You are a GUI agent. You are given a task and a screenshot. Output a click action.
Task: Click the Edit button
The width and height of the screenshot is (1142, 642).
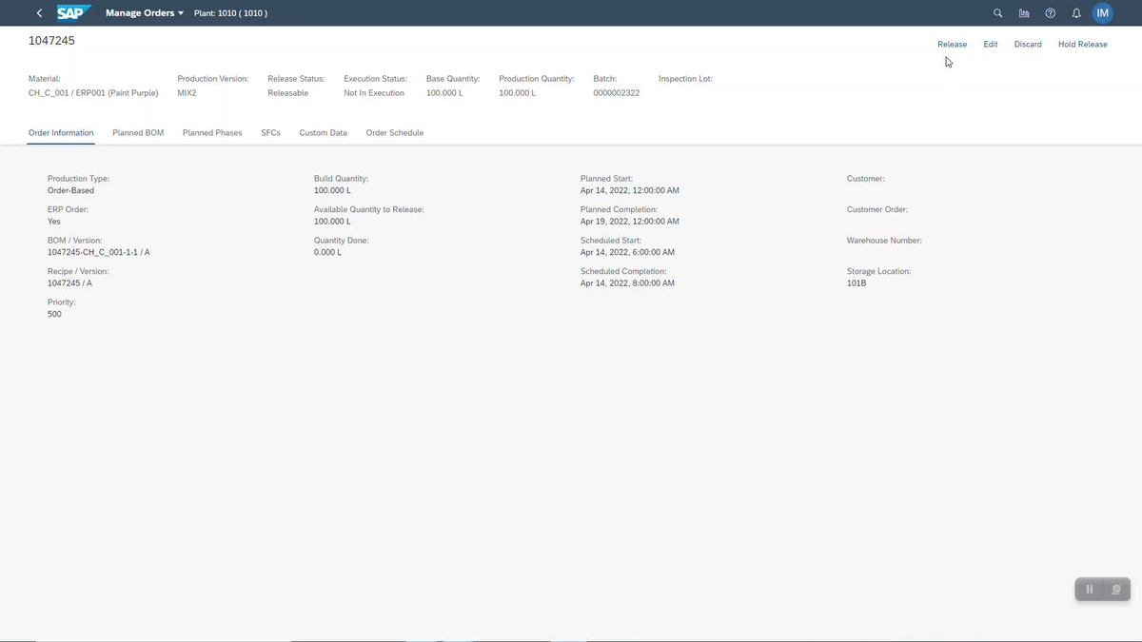[991, 45]
